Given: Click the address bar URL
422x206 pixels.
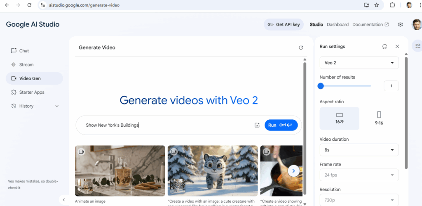Looking at the screenshot, I should (x=84, y=5).
